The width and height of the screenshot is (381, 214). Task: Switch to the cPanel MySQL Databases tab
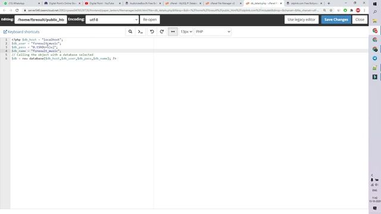183,4
